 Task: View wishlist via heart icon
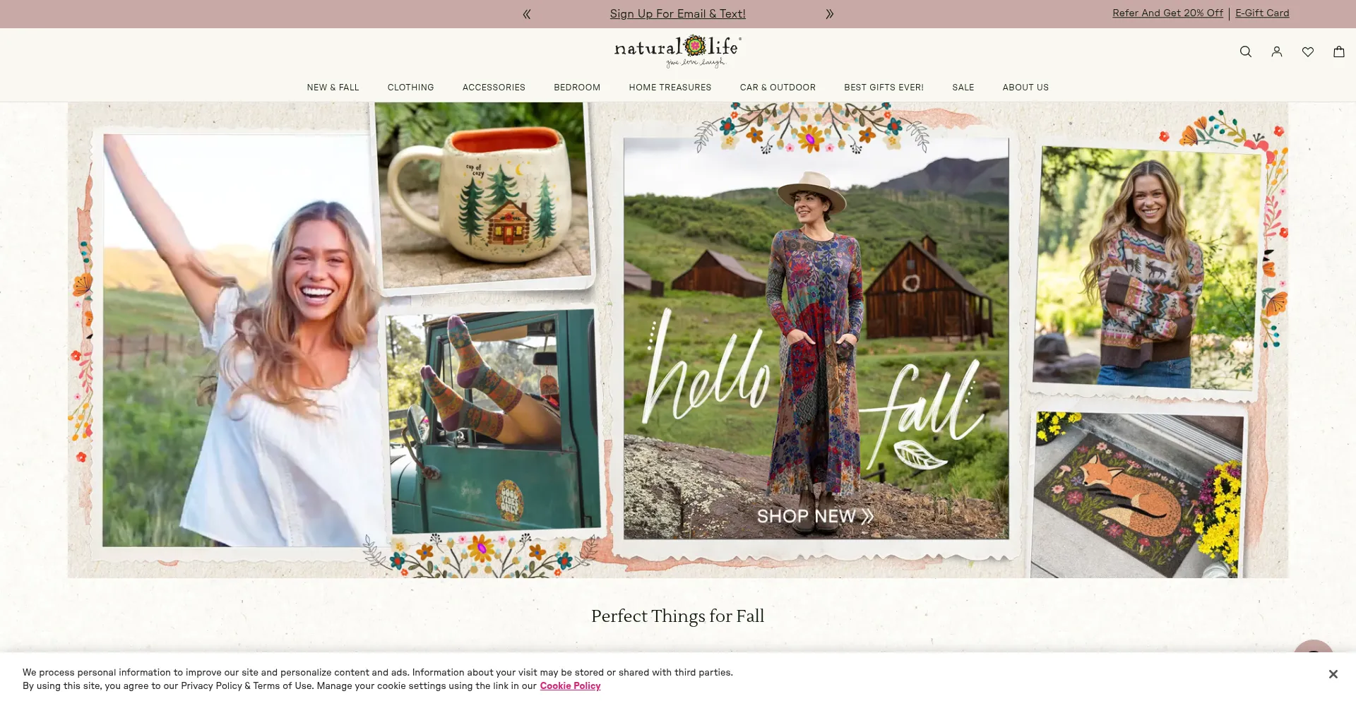click(1308, 52)
